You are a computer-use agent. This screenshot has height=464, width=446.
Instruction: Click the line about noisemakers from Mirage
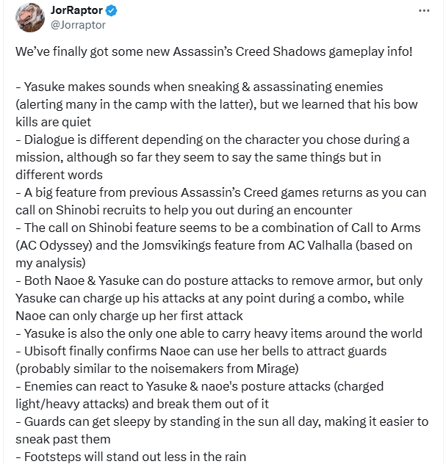[157, 369]
